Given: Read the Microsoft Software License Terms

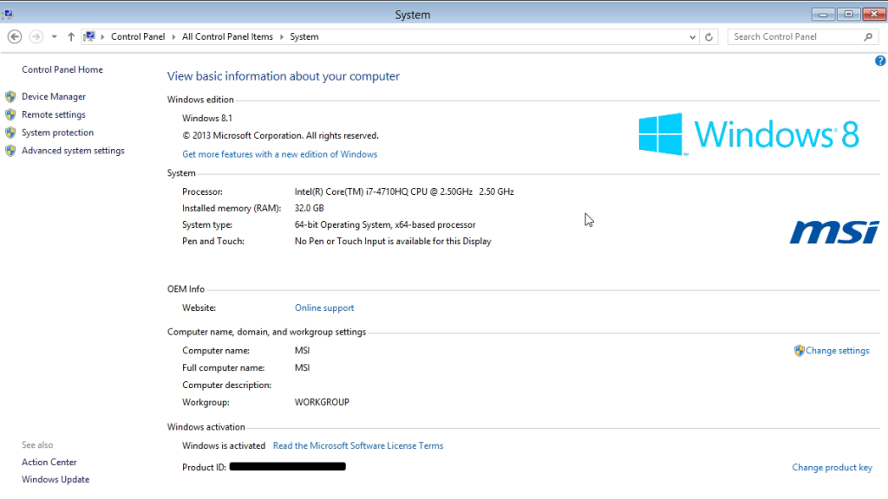Looking at the screenshot, I should pos(358,445).
